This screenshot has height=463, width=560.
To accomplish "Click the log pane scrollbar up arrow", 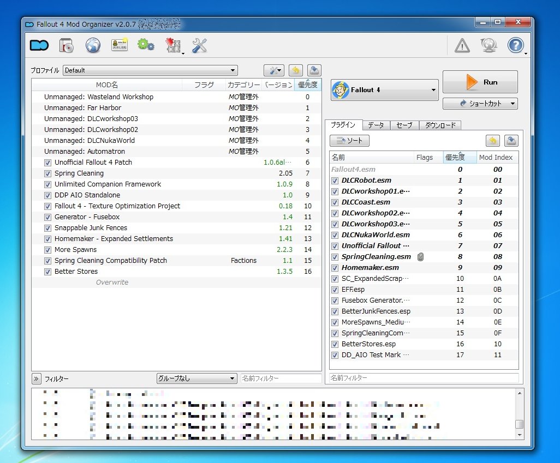I will (x=520, y=393).
